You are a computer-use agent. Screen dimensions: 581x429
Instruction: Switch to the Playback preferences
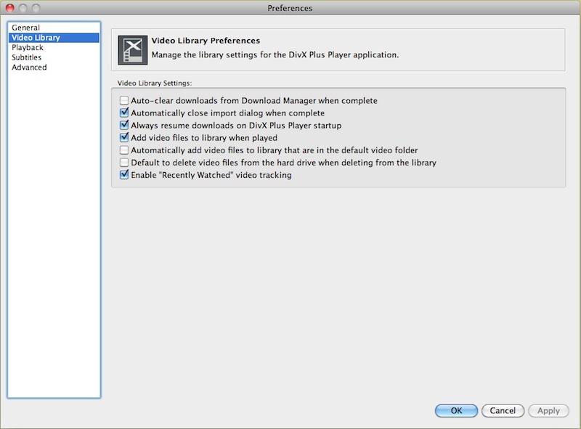[x=28, y=48]
